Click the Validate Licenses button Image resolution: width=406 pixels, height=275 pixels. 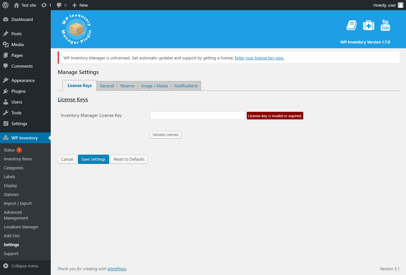click(166, 135)
